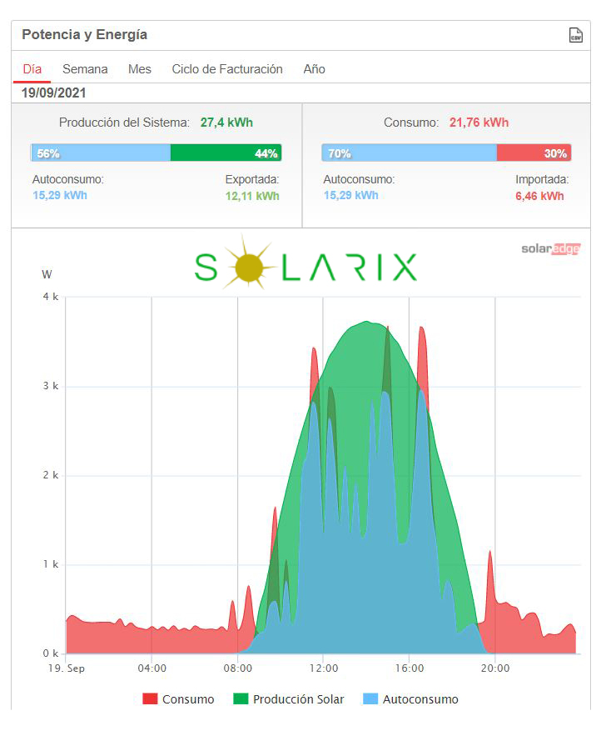Click the 04:00 x-axis label
This screenshot has width=601, height=756.
pyautogui.click(x=152, y=668)
